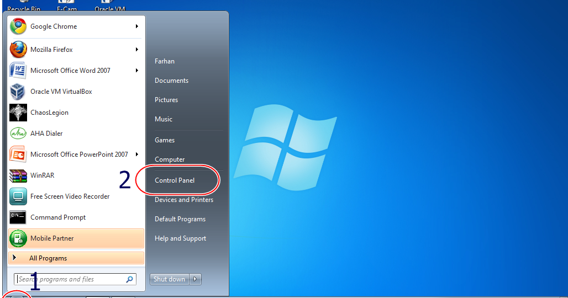Click the Mobile Partner green icon

click(x=18, y=238)
